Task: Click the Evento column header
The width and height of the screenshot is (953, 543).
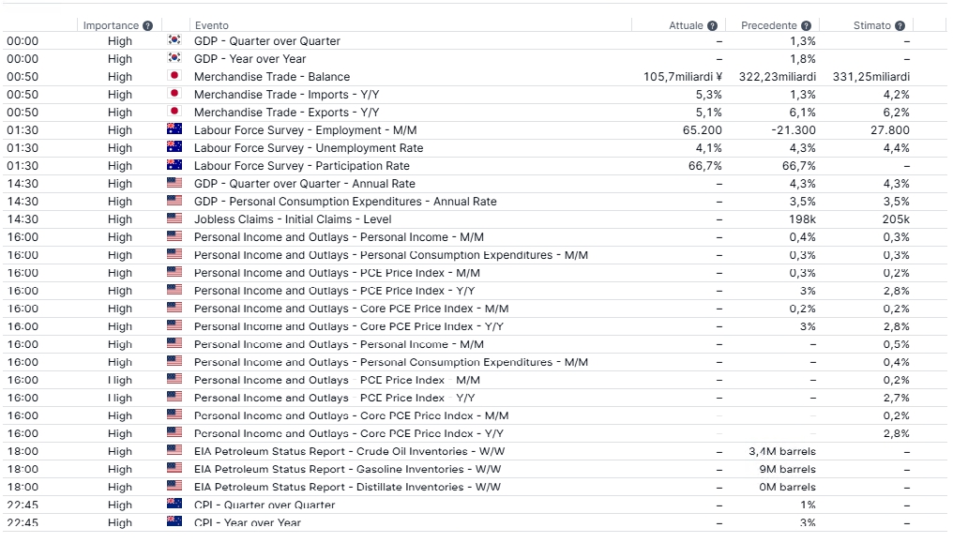Action: tap(211, 26)
